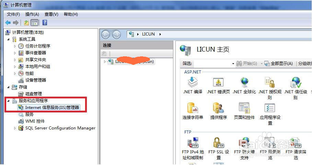
Task: Click the toolbar back arrow
Action: point(8,23)
